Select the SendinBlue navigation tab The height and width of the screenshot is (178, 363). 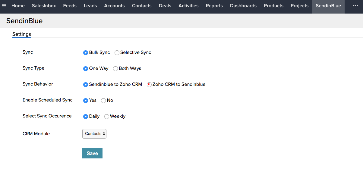pos(328,7)
